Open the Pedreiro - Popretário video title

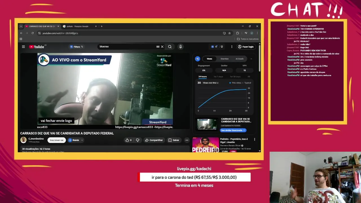(234, 140)
